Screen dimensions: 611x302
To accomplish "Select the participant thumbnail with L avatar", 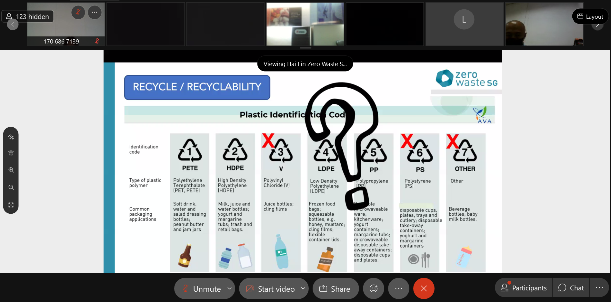I will [464, 24].
